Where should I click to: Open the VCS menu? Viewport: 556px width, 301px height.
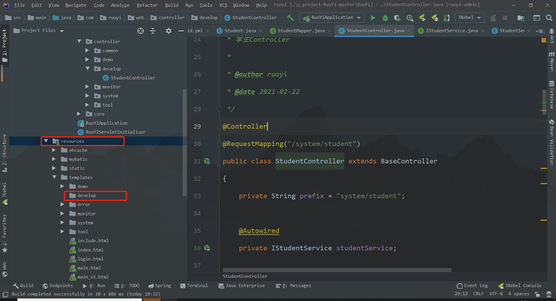click(223, 5)
